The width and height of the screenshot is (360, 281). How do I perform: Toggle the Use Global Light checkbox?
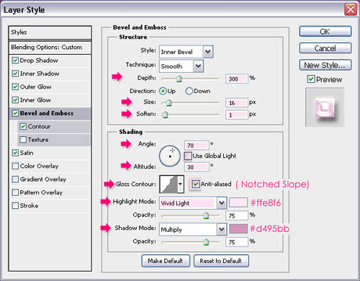[x=188, y=156]
